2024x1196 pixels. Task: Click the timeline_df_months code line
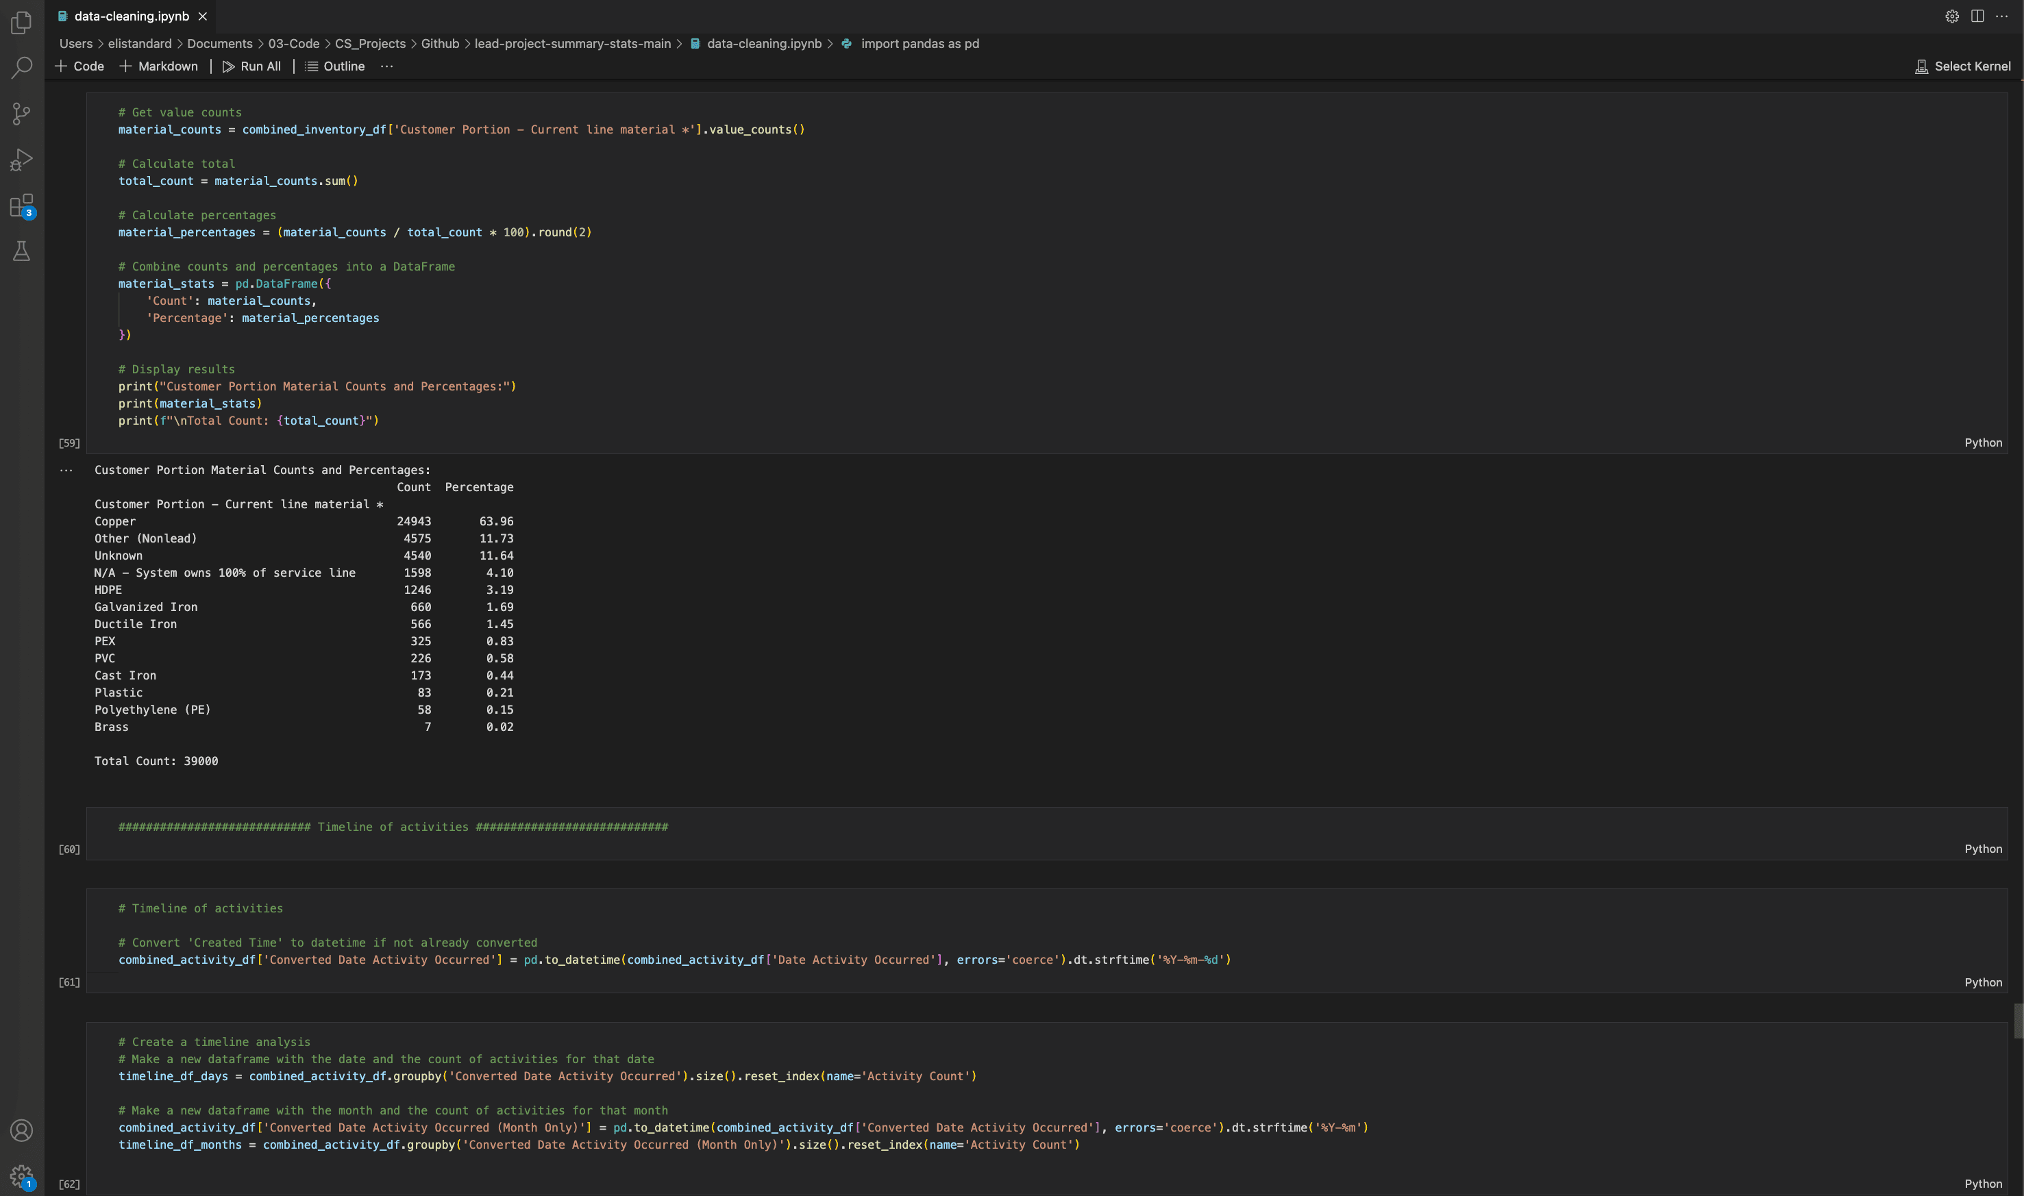point(599,1145)
